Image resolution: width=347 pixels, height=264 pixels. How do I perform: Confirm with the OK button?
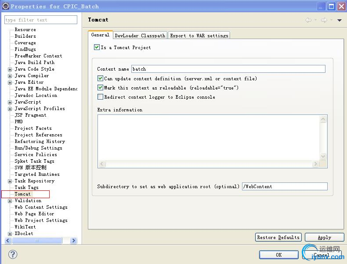point(278,255)
